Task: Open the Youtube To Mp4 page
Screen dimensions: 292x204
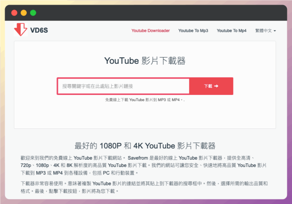Action: pos(232,30)
